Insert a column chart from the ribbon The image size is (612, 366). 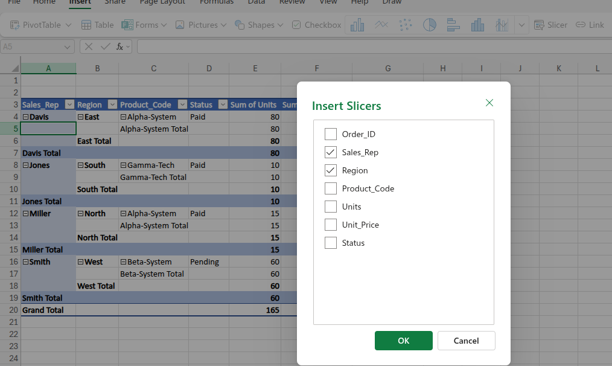[357, 25]
